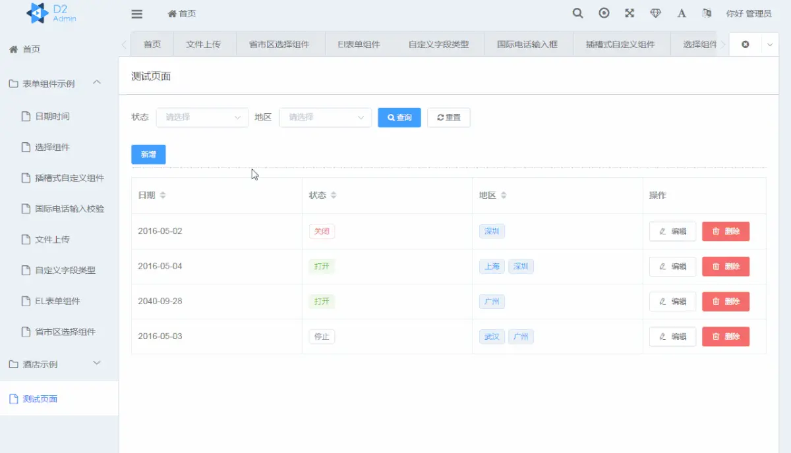Click the 新增 button

(148, 155)
